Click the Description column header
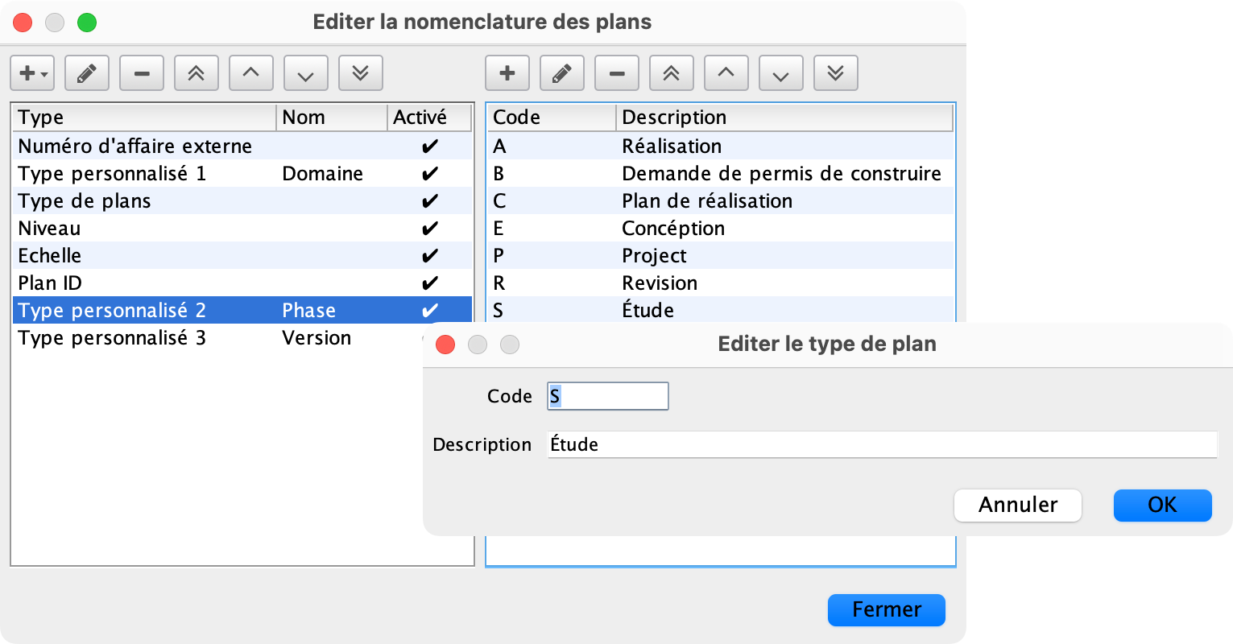Viewport: 1233px width, 644px height. click(784, 118)
